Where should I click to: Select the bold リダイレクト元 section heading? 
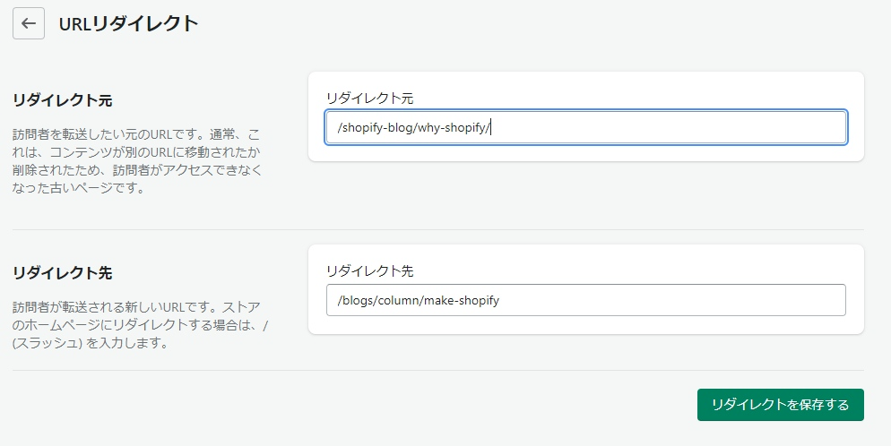[63, 100]
